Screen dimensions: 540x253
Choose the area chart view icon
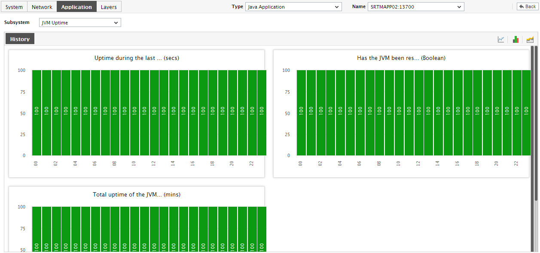[x=530, y=39]
